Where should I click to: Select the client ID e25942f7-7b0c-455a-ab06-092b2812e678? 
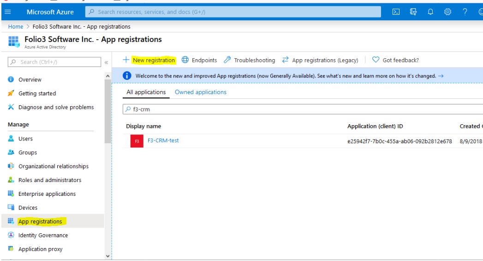coord(400,141)
